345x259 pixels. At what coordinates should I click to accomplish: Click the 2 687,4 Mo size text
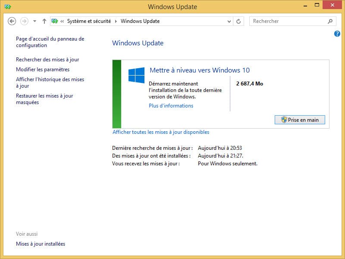click(250, 84)
